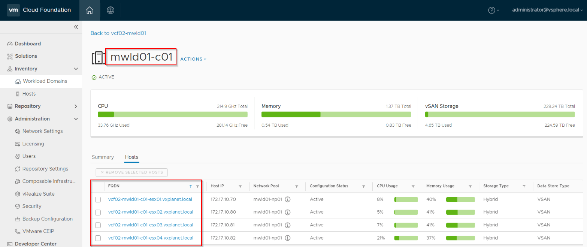Click the Security shield icon
The height and width of the screenshot is (247, 587).
click(x=18, y=207)
